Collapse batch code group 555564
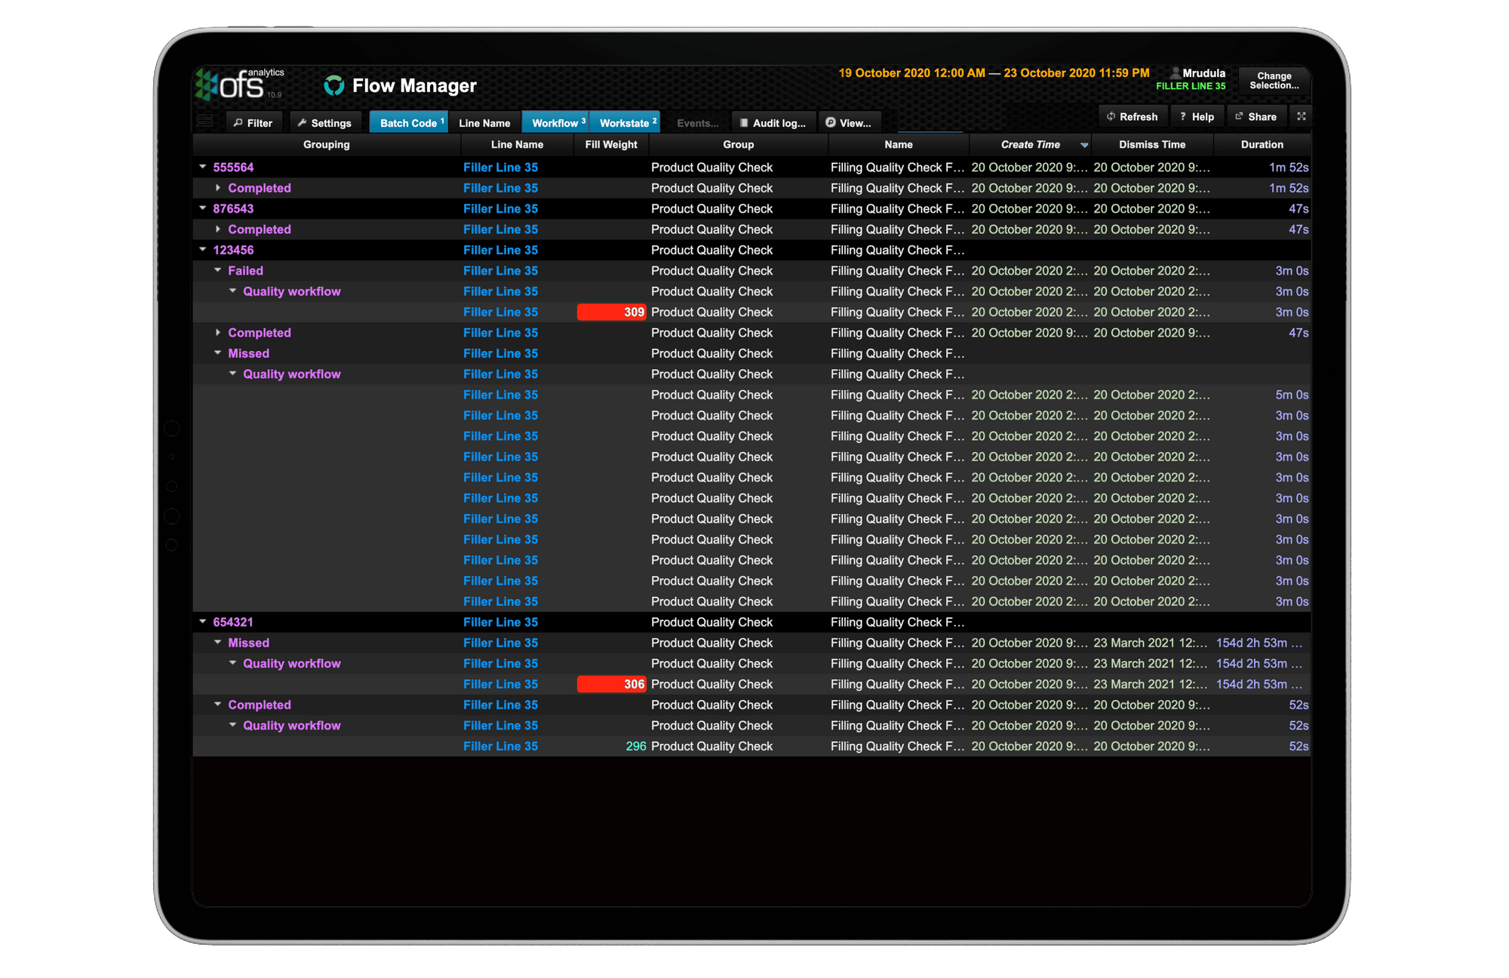Screen dimensions: 1509x978 201,167
